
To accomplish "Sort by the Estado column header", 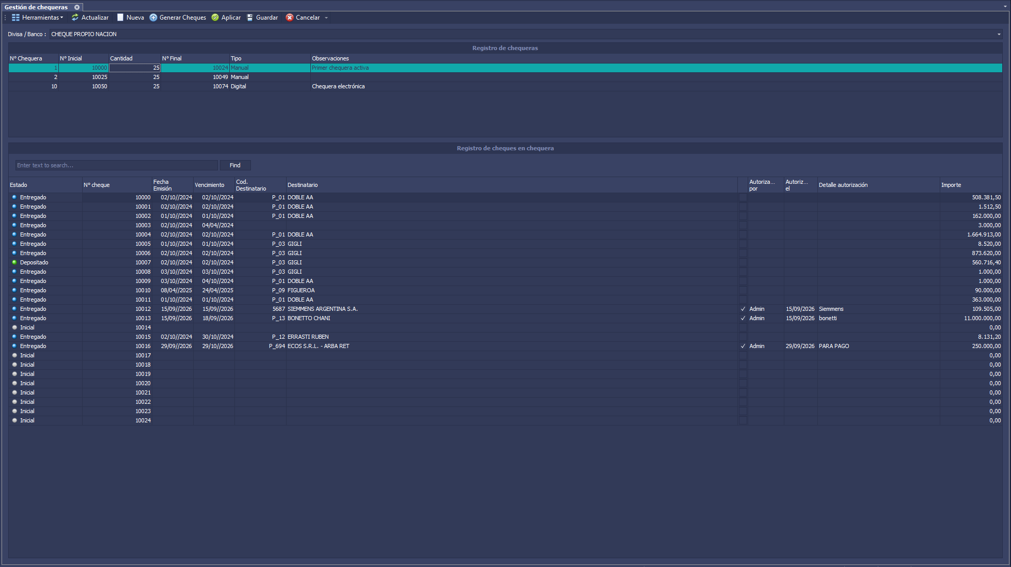I will (45, 185).
